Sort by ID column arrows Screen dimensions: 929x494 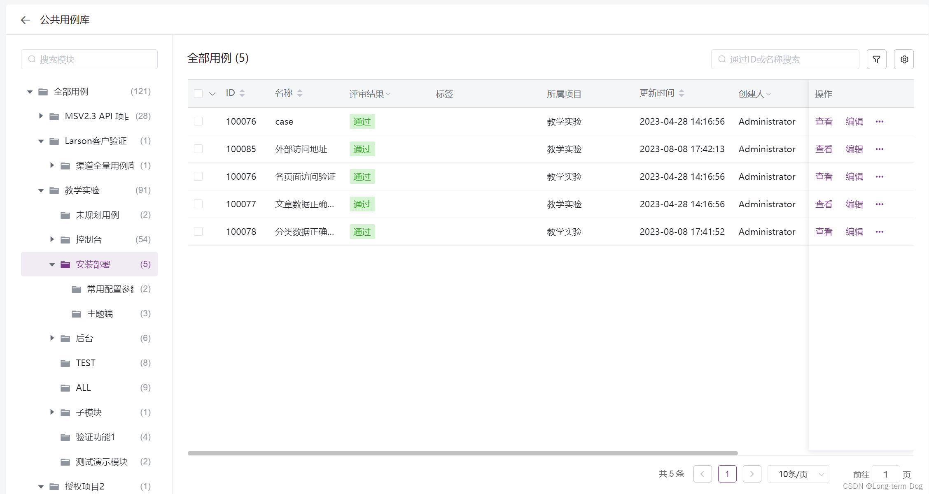click(242, 93)
